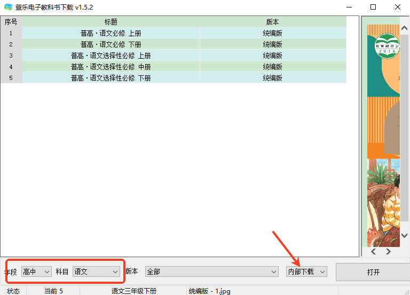Click row number 3 header
410x295 pixels.
(11, 55)
